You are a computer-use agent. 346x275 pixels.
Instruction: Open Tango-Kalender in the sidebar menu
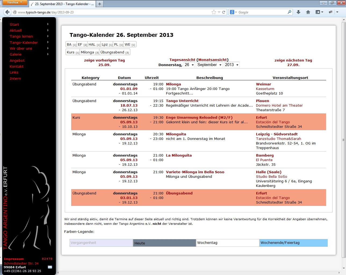24,42
